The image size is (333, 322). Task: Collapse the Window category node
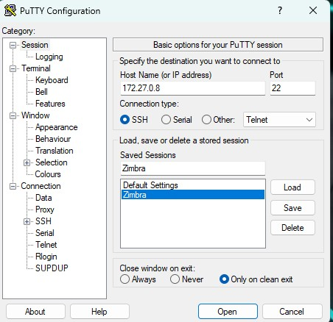coord(13,115)
